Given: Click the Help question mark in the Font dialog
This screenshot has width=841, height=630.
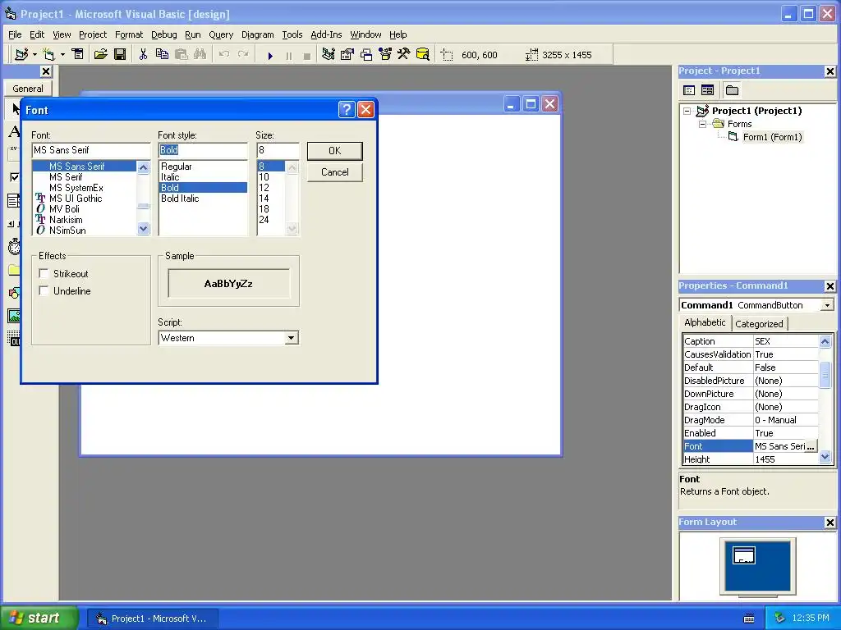Looking at the screenshot, I should [347, 110].
